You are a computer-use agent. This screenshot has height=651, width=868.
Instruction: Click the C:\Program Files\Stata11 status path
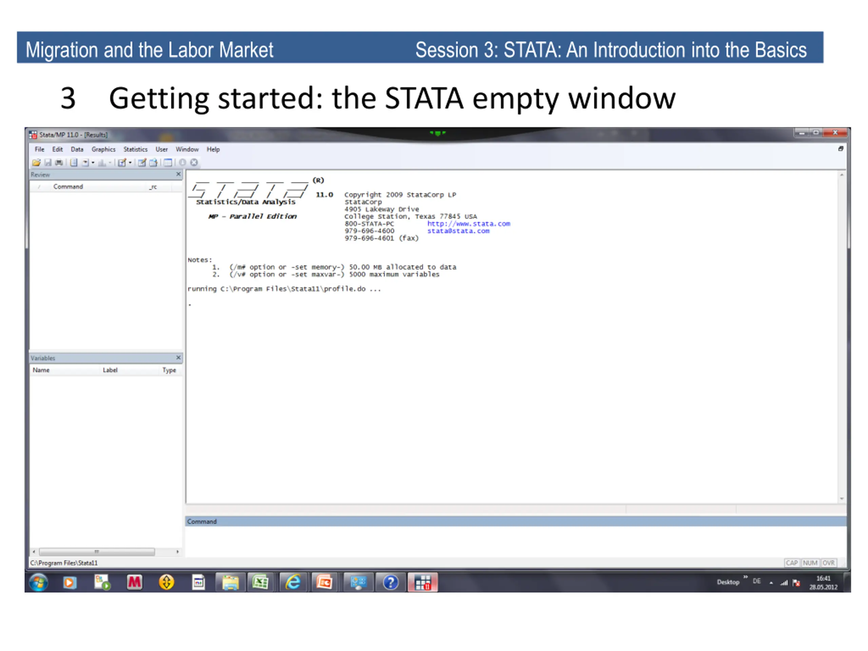(64, 563)
